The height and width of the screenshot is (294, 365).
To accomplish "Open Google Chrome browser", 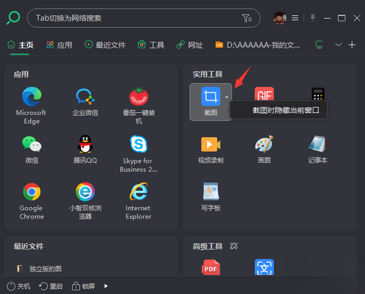I will (x=32, y=192).
